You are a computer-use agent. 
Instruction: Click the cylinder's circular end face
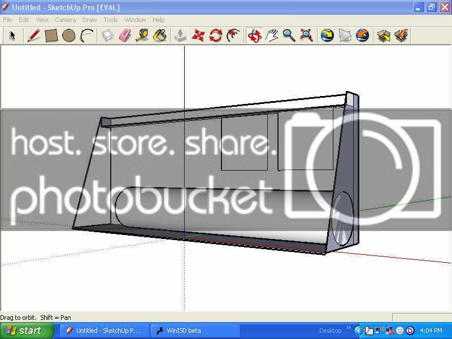pyautogui.click(x=343, y=219)
